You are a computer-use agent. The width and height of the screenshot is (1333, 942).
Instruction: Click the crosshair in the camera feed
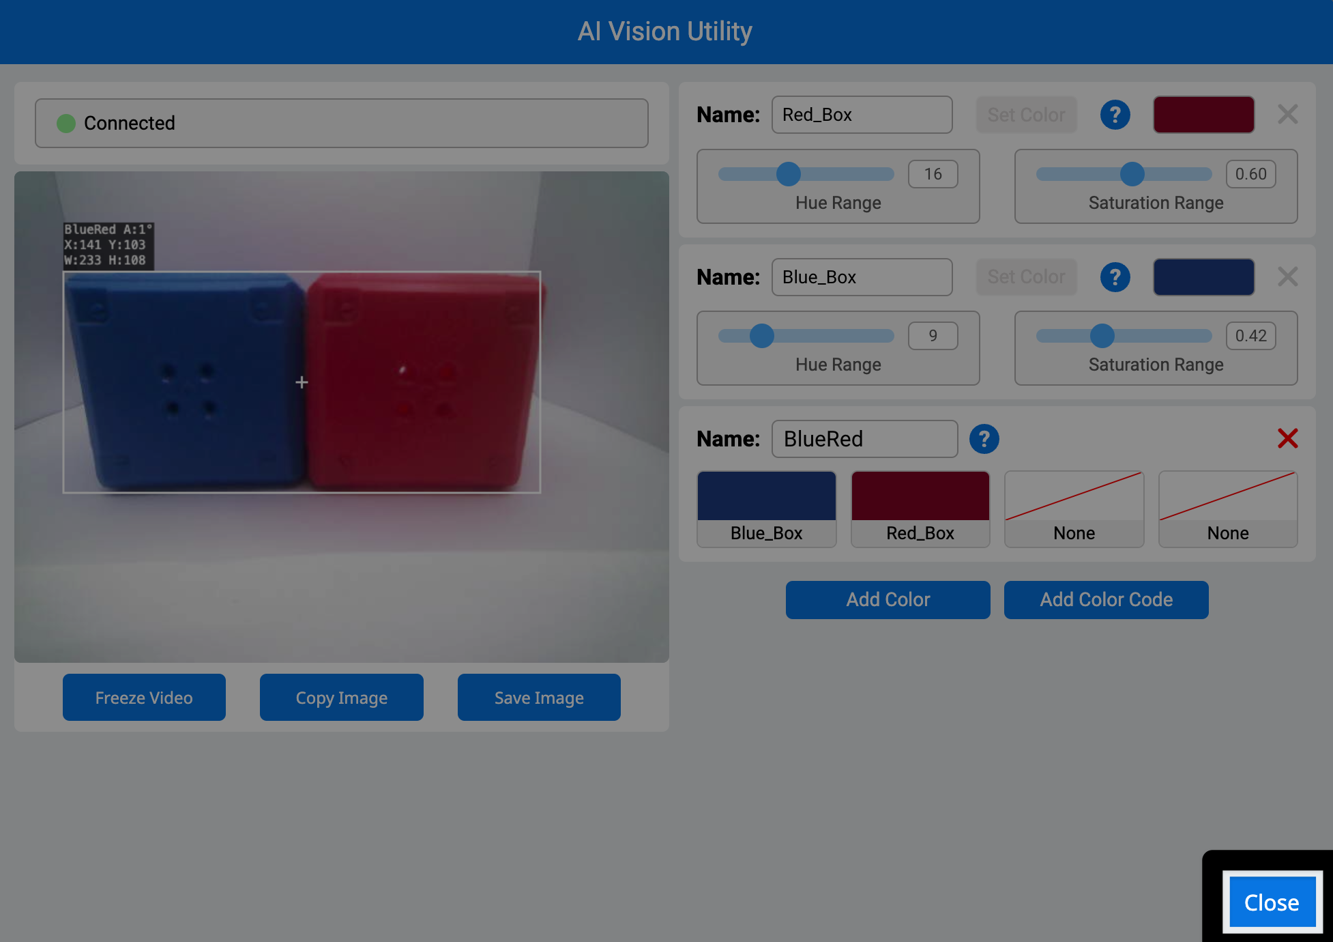(302, 382)
